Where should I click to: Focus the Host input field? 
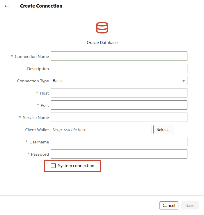tap(119, 93)
